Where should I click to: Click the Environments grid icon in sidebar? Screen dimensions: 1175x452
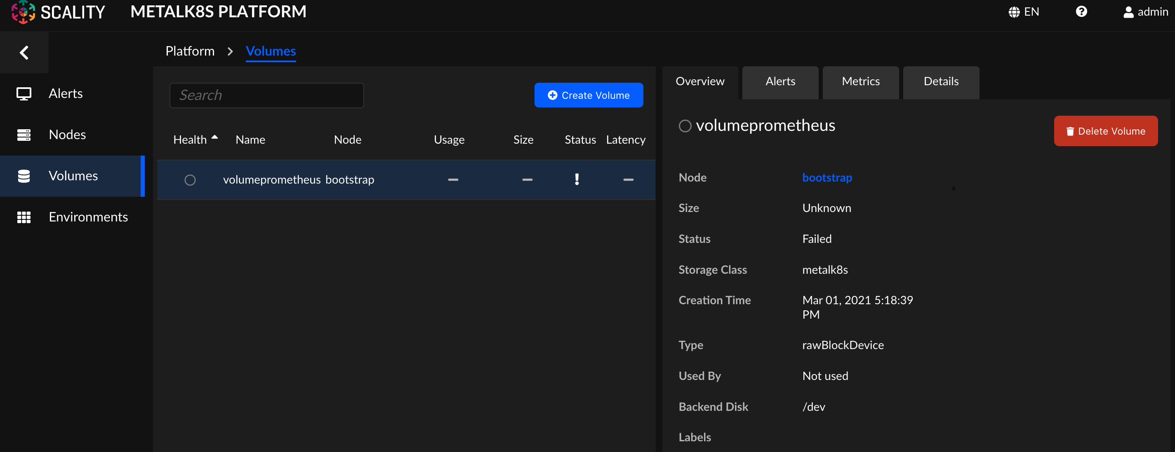[24, 218]
